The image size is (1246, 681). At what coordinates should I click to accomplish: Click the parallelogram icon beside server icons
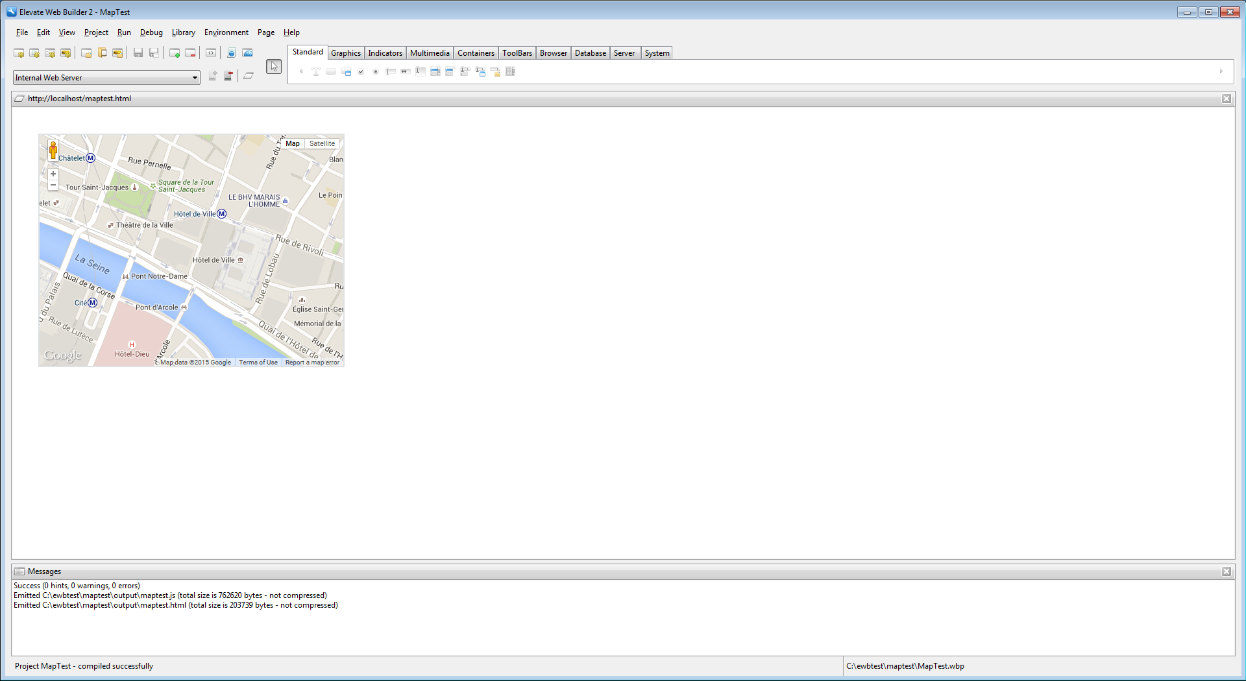(248, 77)
